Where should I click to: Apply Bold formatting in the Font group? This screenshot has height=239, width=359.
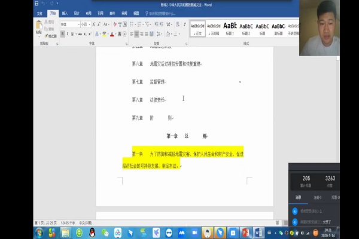point(62,34)
